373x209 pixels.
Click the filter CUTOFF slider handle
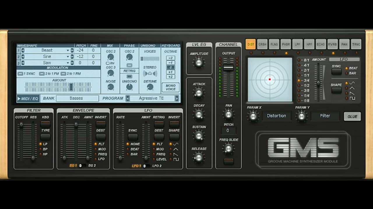21,125
